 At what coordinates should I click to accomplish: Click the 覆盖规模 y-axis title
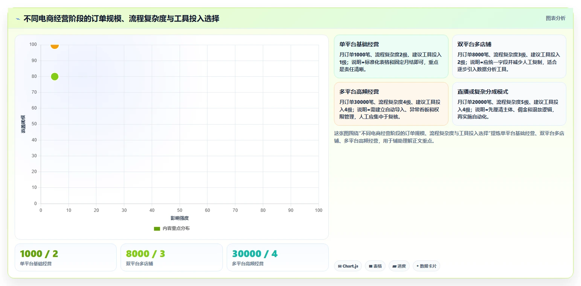pyautogui.click(x=23, y=124)
